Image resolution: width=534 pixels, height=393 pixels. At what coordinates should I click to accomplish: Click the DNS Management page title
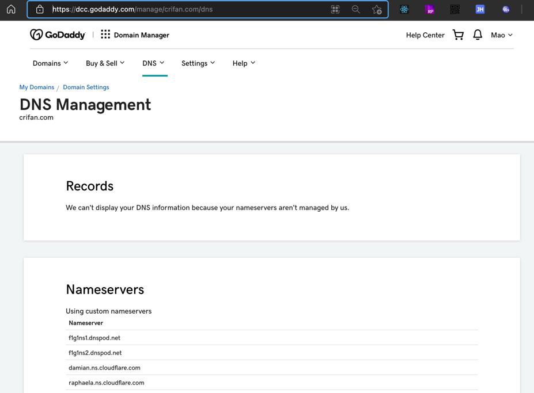click(x=85, y=105)
